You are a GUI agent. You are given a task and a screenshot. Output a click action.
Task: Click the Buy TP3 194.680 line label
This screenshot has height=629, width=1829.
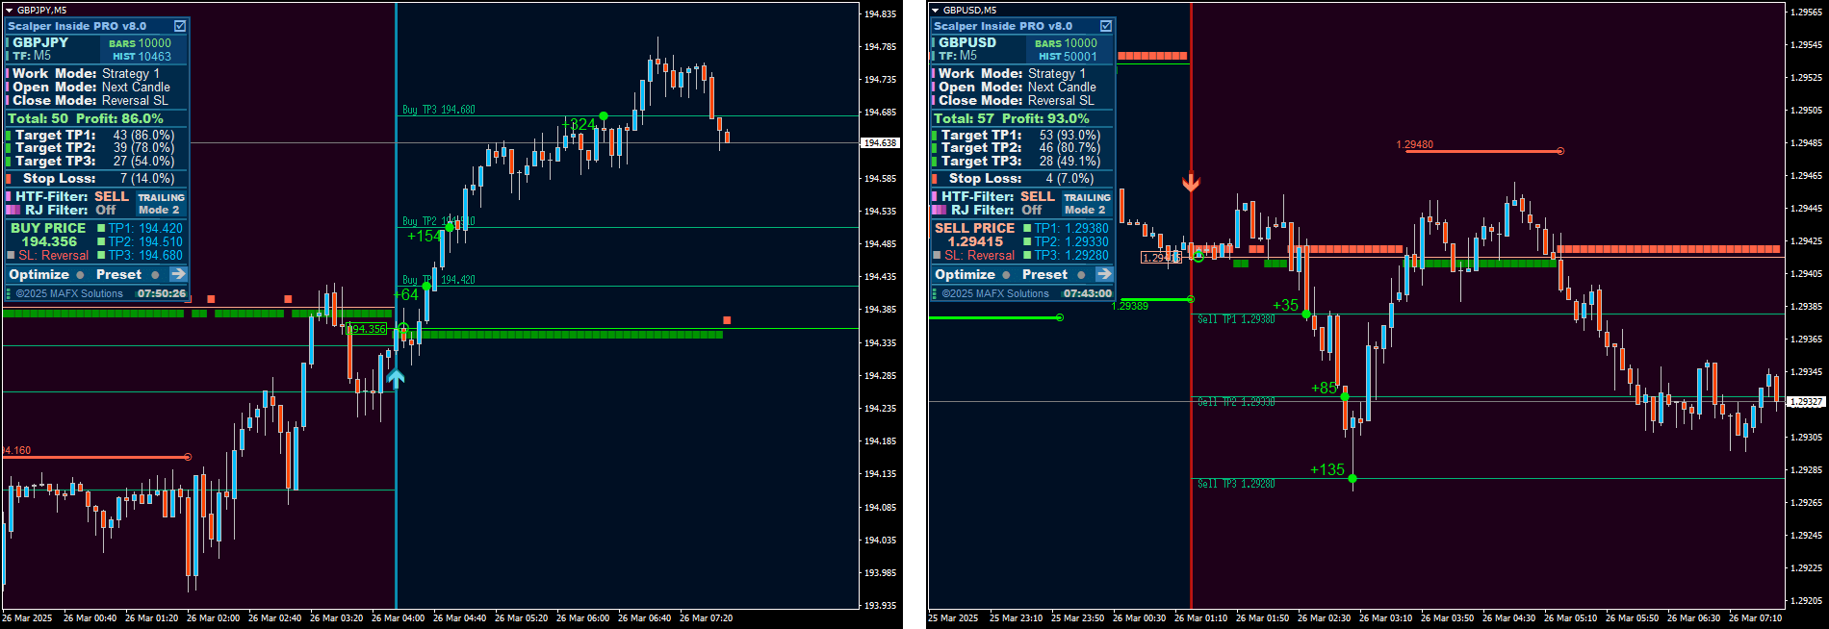439,110
